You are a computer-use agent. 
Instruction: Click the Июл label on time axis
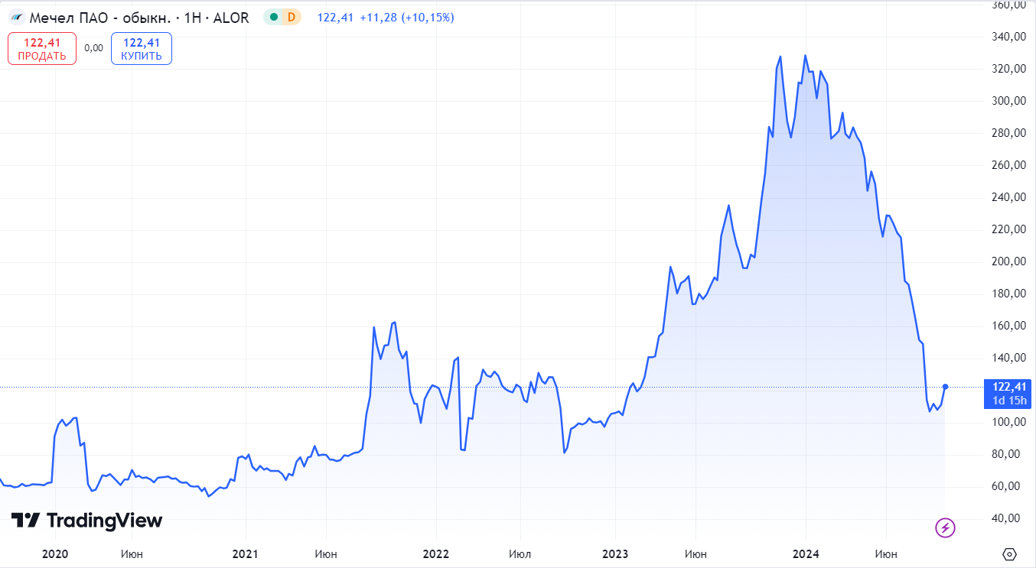520,553
